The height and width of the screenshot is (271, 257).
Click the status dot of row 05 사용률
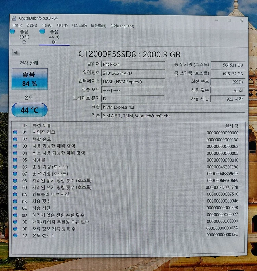(x=15, y=160)
